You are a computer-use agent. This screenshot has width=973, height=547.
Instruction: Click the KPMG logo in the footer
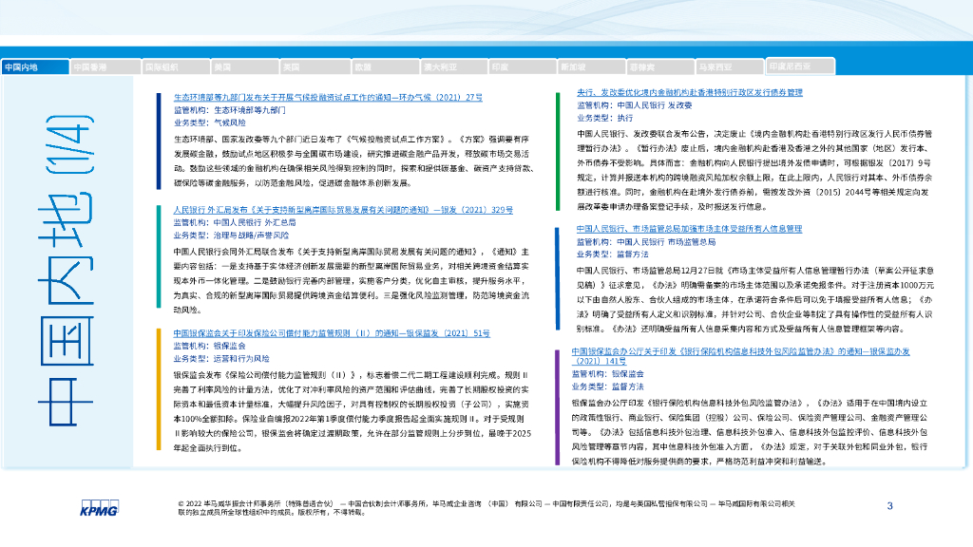click(x=99, y=508)
